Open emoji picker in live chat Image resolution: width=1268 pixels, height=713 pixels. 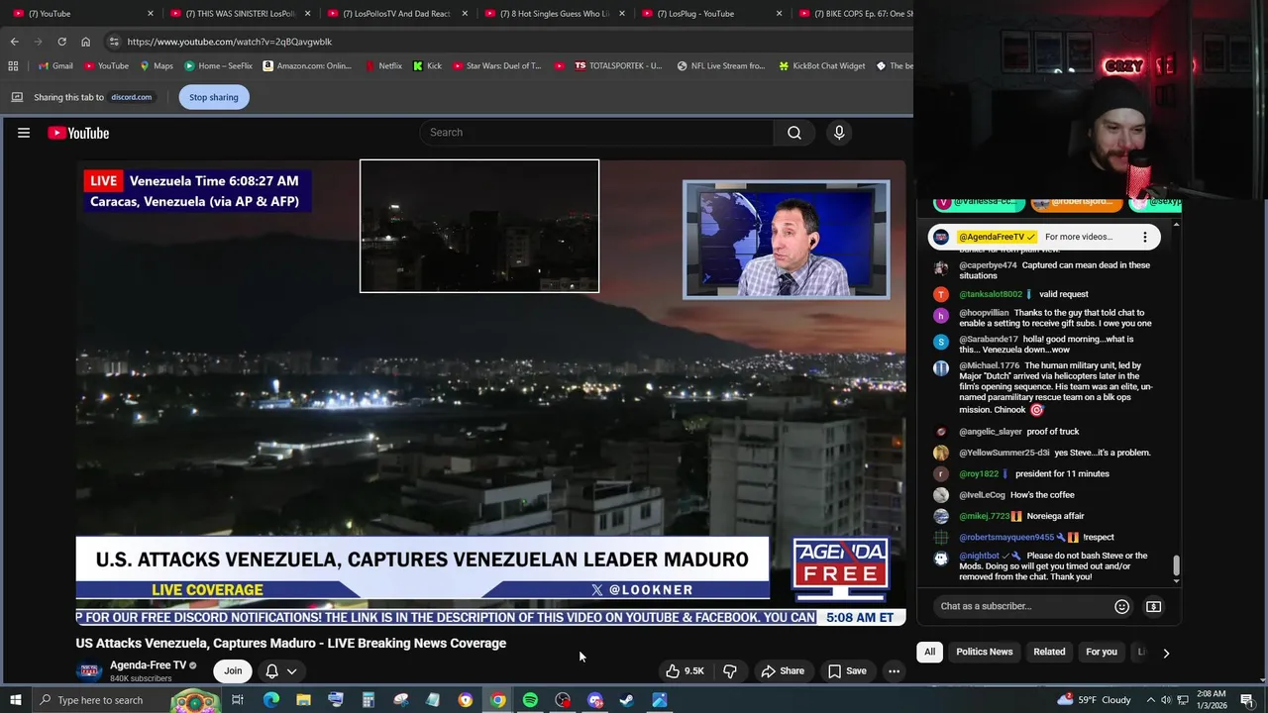(1121, 606)
